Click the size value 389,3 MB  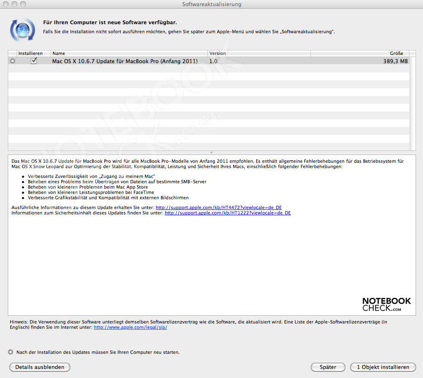tap(395, 61)
